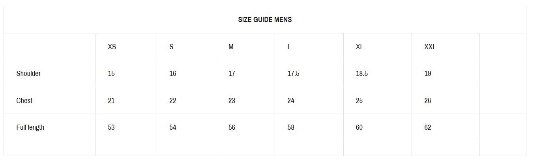Select the shoulder value 18.5 for XL
Screen dimensions: 541x160
(361, 74)
